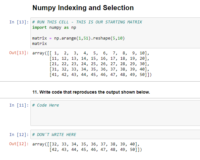The height and width of the screenshot is (160, 200).
Task: Click the Out[13]: prompt label
Action: tap(19, 53)
